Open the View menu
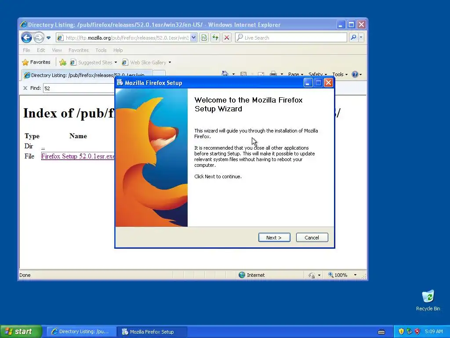Image resolution: width=450 pixels, height=338 pixels. pyautogui.click(x=57, y=50)
